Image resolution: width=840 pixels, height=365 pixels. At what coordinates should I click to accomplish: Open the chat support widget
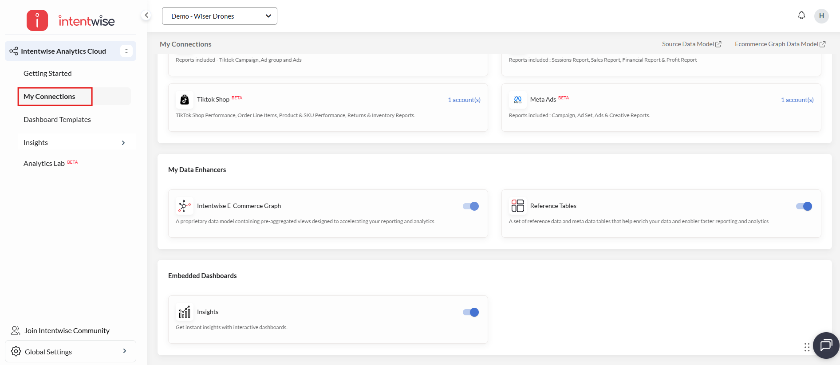[x=826, y=345]
